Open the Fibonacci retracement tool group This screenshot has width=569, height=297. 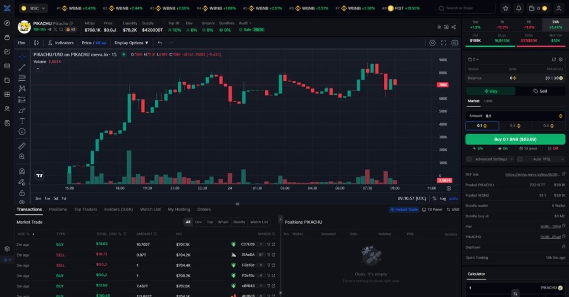coord(22,78)
